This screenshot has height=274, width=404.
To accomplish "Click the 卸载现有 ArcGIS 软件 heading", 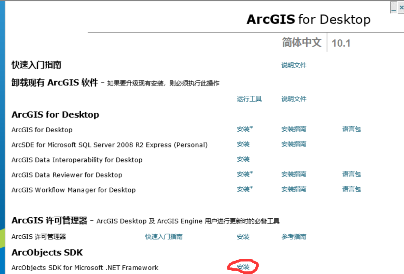I will (55, 83).
